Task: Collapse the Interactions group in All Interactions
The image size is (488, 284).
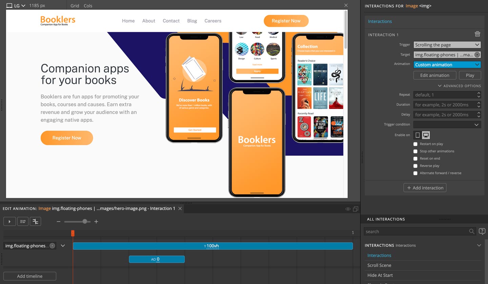Action: (479, 245)
